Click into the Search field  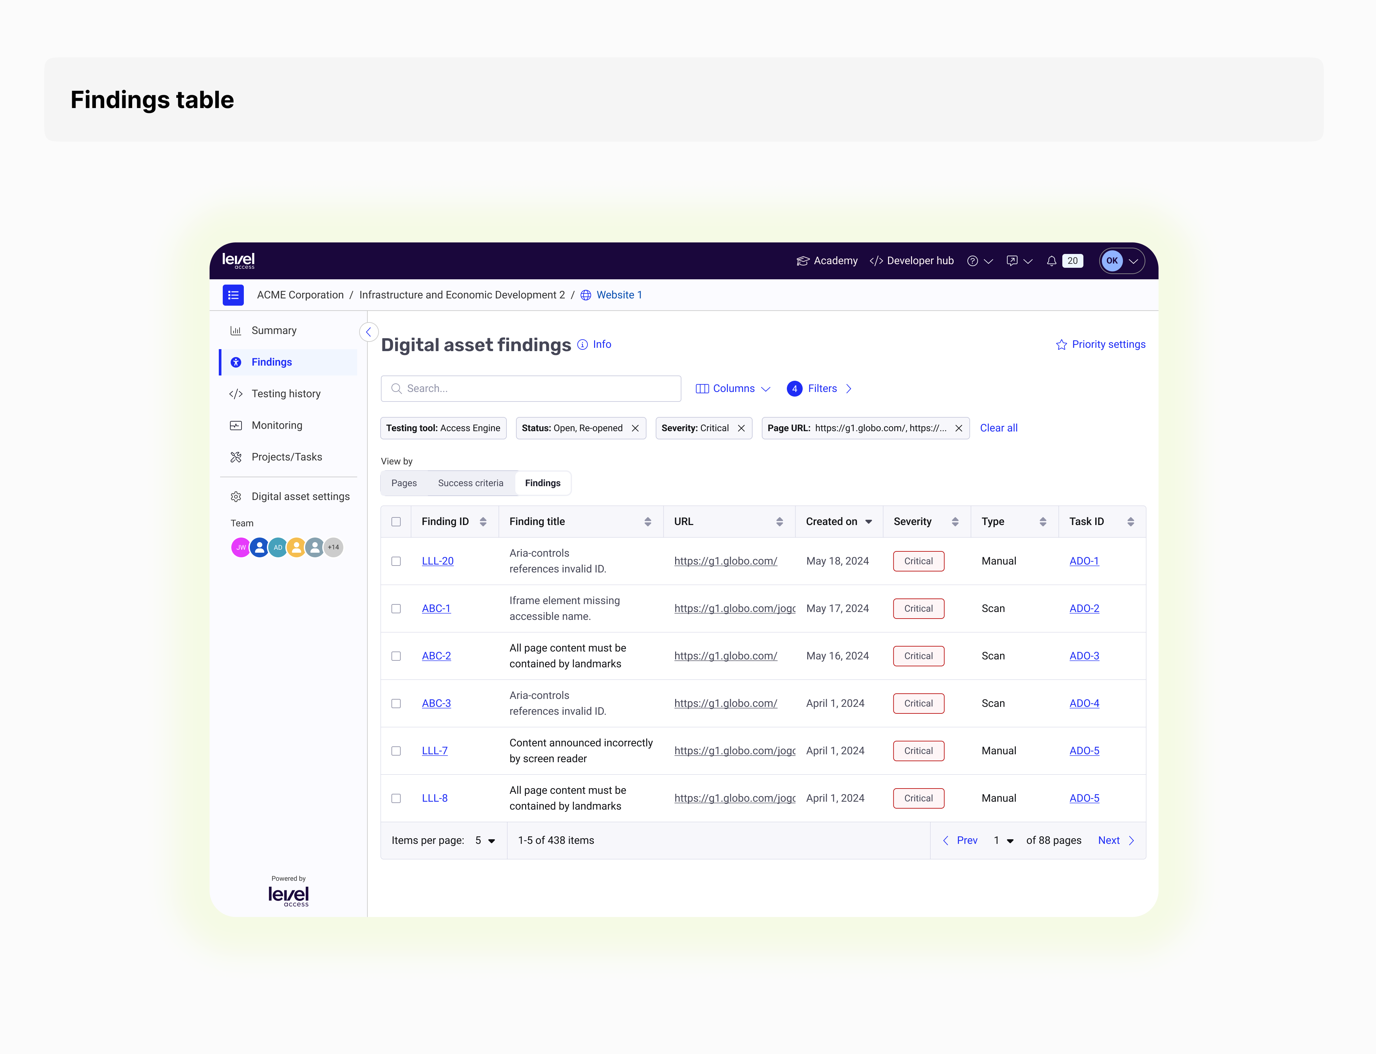point(531,388)
